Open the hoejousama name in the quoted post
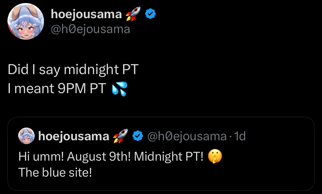This screenshot has width=322, height=194. [73, 136]
